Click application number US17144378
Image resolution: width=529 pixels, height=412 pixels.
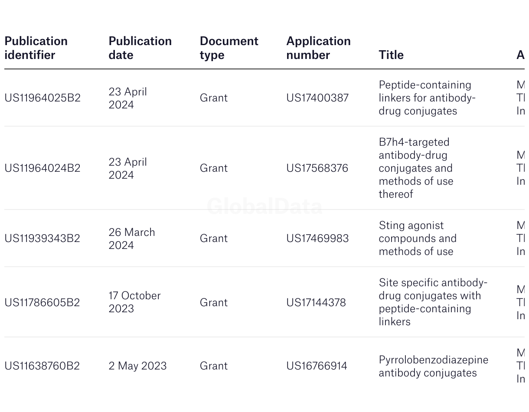pyautogui.click(x=316, y=302)
